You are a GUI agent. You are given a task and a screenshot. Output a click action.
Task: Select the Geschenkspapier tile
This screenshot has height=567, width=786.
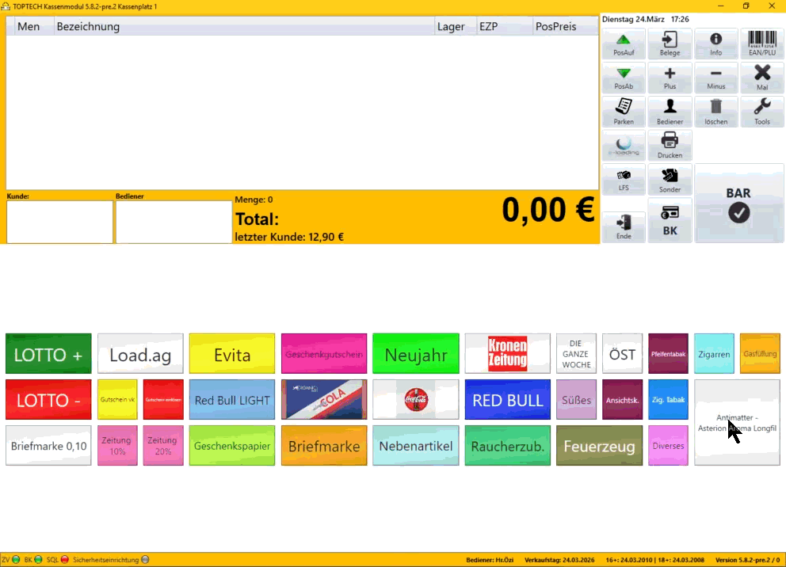232,446
